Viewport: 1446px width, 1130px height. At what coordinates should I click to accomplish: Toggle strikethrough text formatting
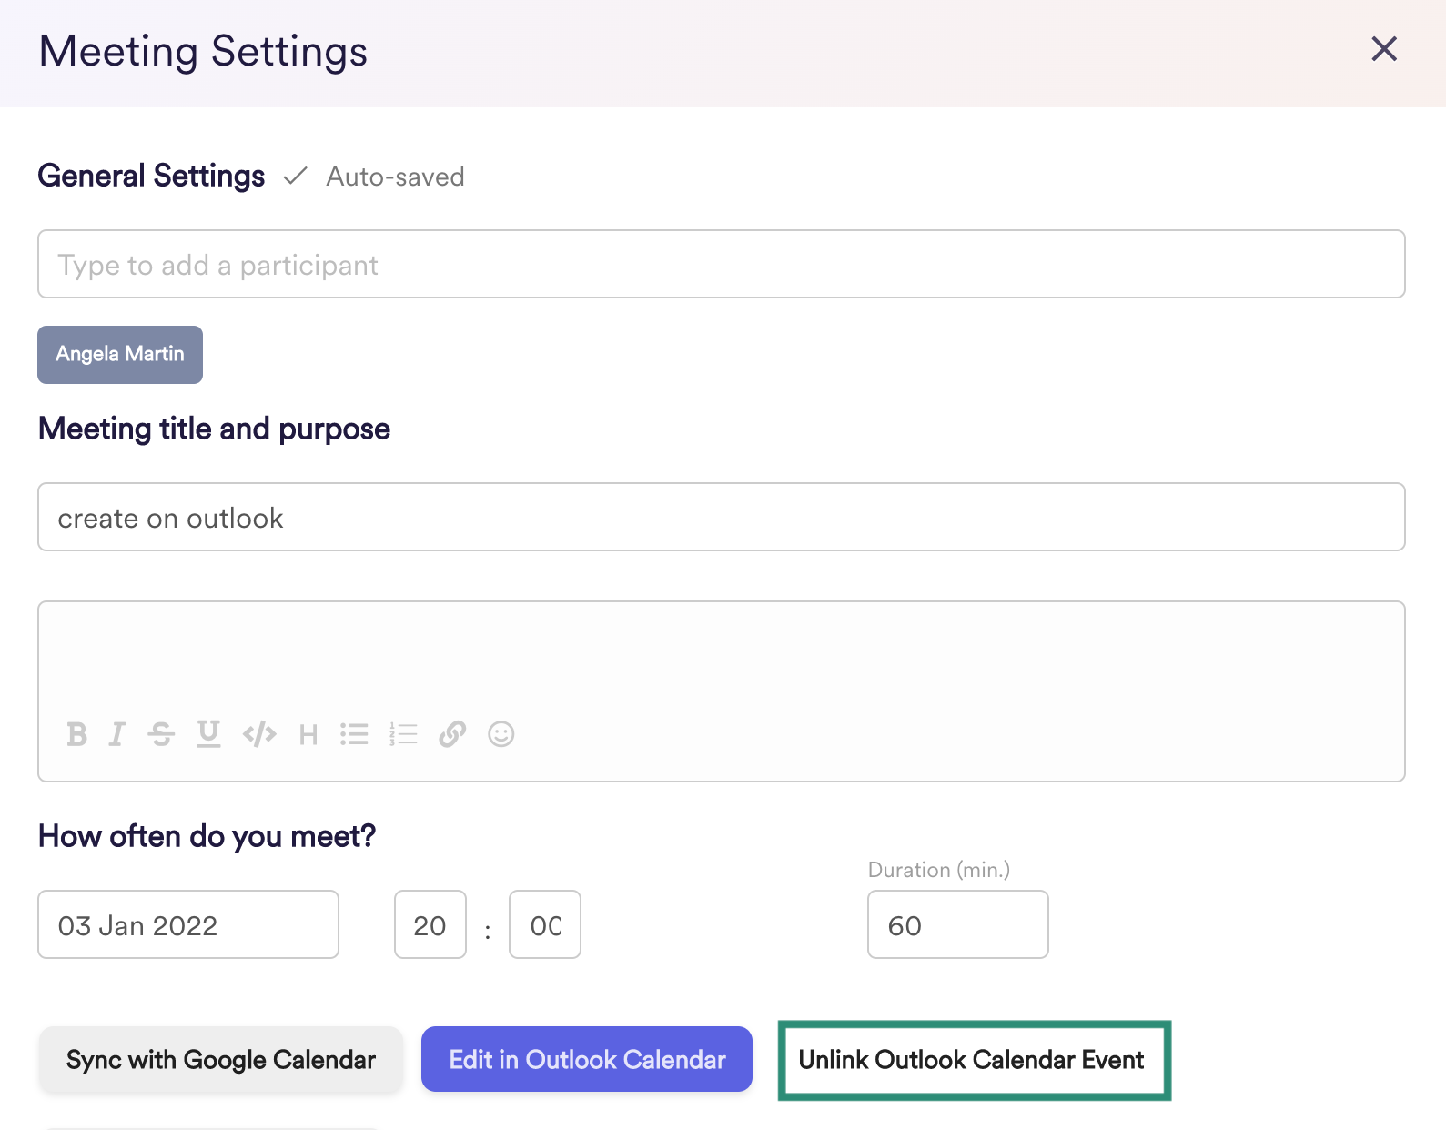[161, 734]
